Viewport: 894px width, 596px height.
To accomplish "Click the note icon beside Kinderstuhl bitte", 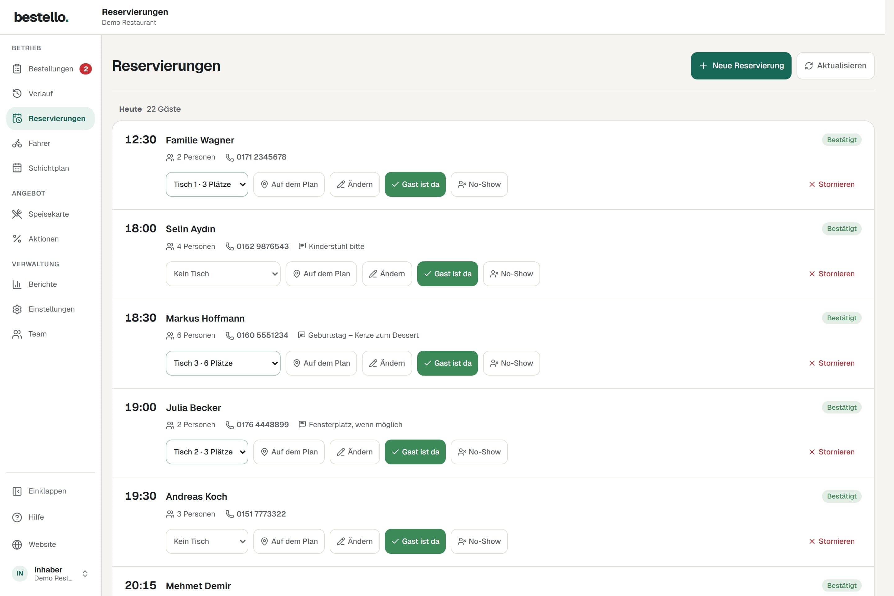I will pyautogui.click(x=302, y=246).
